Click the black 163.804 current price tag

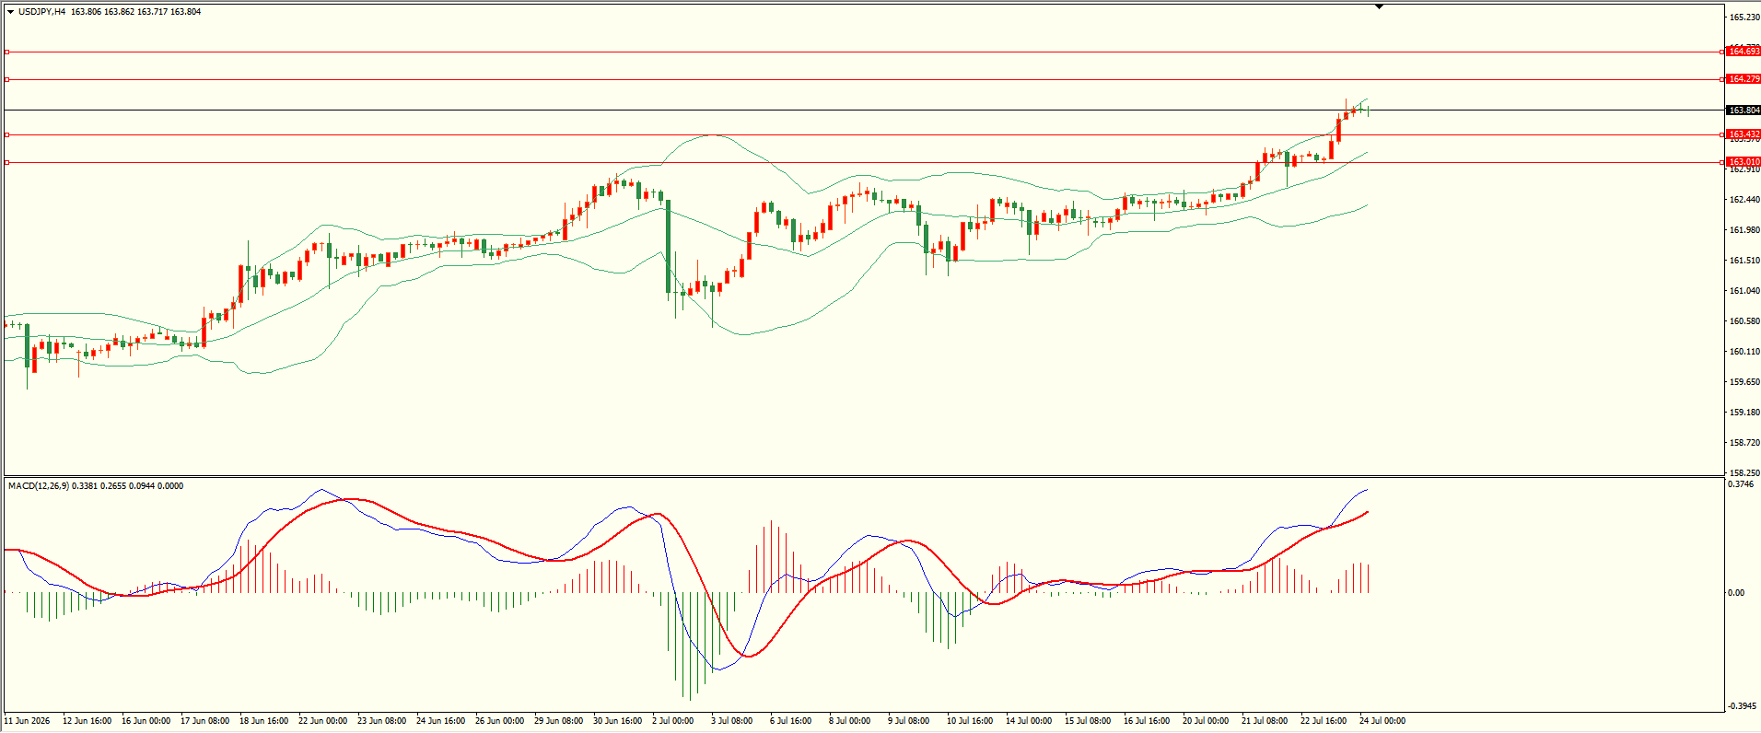[1744, 111]
